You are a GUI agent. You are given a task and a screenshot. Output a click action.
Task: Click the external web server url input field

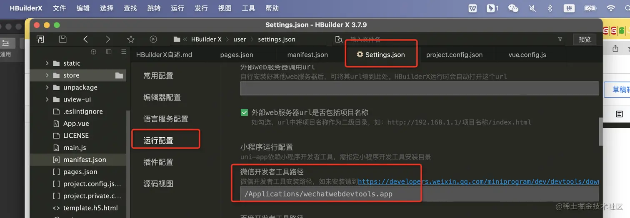click(419, 89)
